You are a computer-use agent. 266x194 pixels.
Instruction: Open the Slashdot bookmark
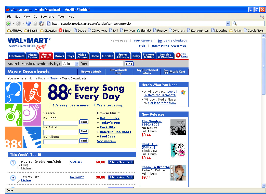[x=144, y=31]
